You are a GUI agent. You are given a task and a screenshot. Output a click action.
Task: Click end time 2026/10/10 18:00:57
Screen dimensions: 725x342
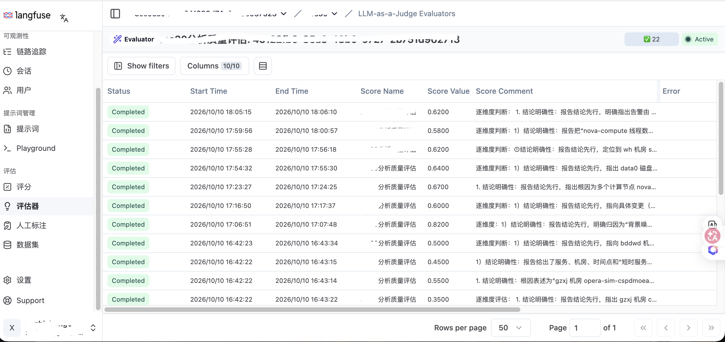click(x=307, y=131)
